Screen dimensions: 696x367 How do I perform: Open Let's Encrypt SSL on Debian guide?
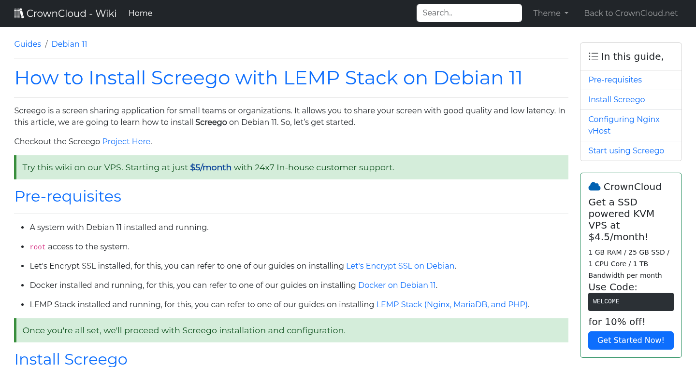(400, 266)
